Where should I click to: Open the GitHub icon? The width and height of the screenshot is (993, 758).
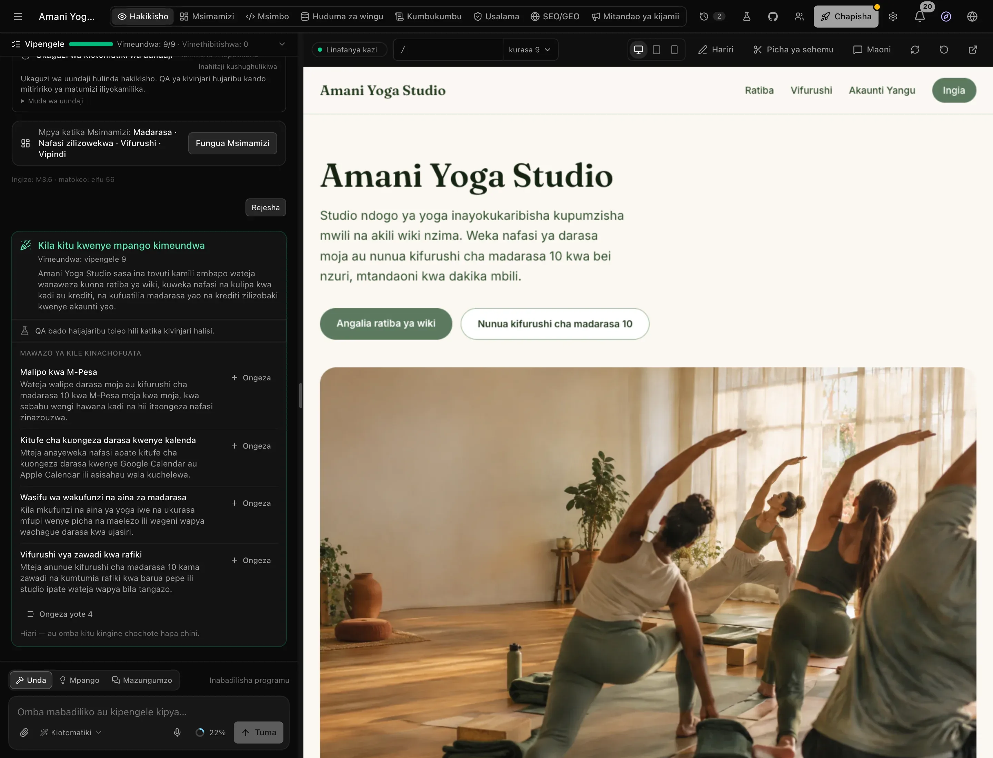click(x=773, y=17)
